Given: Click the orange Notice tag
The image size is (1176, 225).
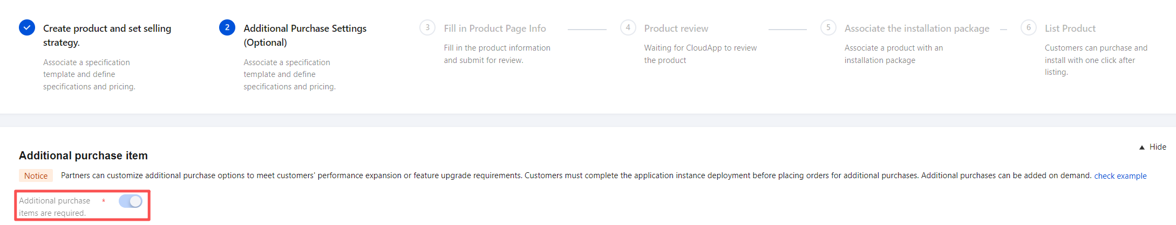Looking at the screenshot, I should coord(36,176).
